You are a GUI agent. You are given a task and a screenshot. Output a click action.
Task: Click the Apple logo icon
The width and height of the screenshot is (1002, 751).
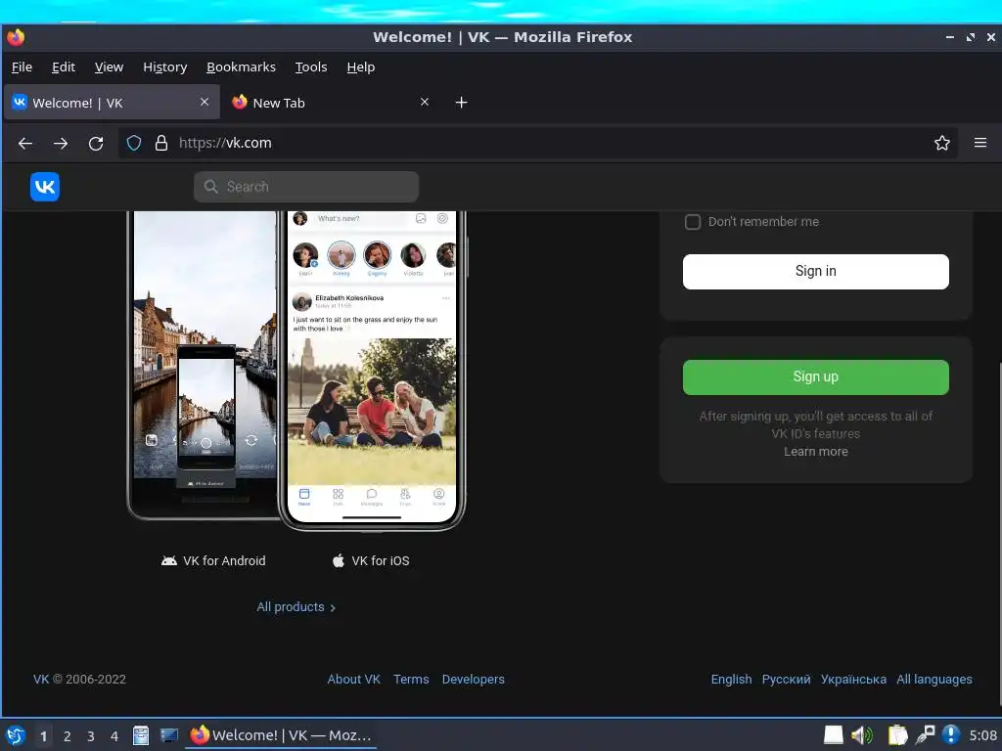[x=339, y=560]
